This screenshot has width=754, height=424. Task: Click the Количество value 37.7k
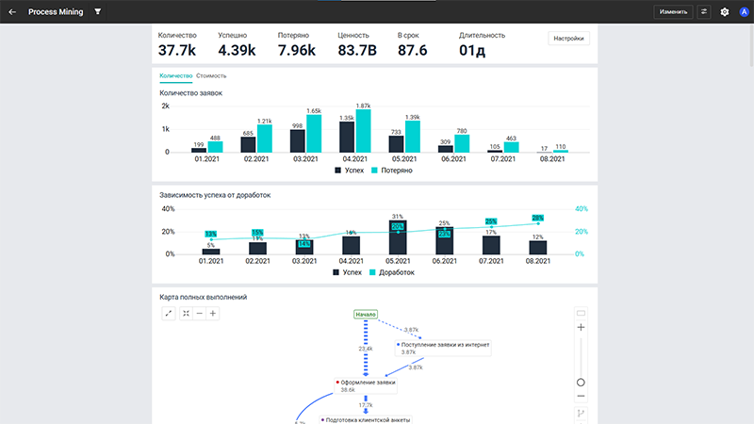177,50
